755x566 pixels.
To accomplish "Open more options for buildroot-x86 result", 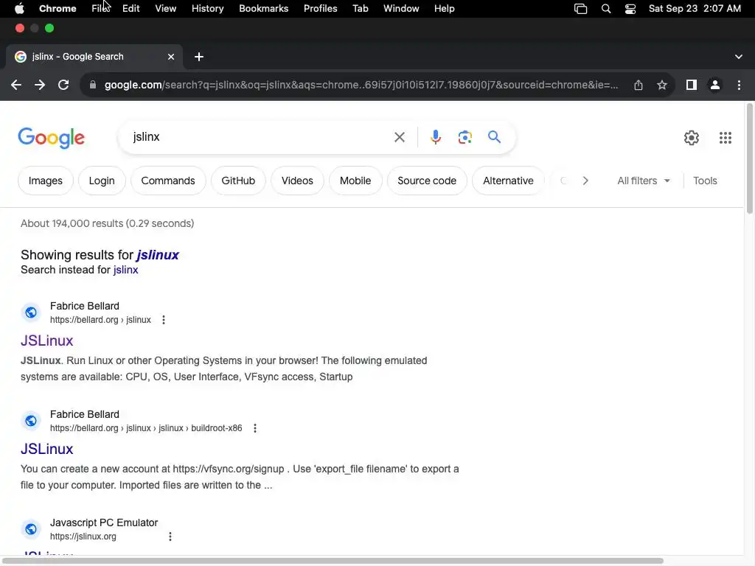I will [x=254, y=428].
